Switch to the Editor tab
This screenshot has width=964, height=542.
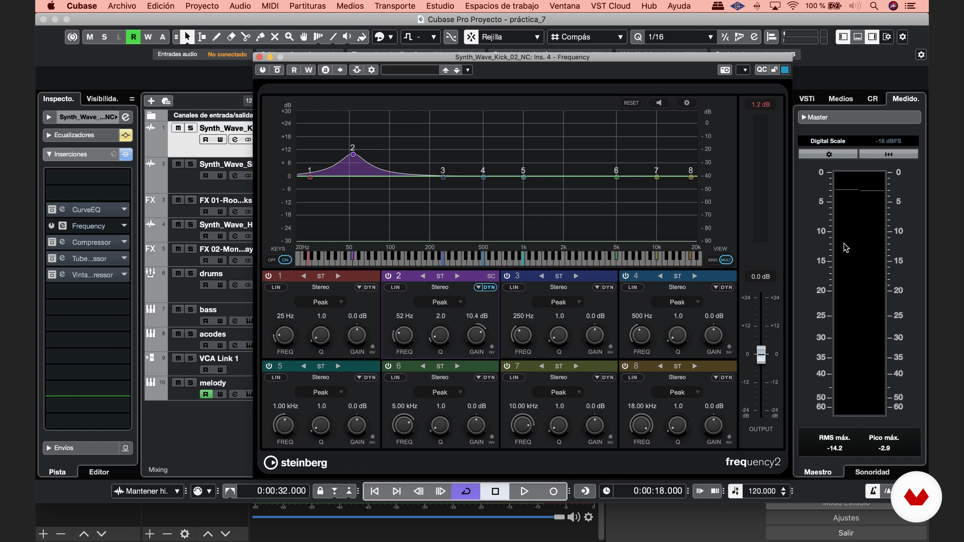click(99, 472)
